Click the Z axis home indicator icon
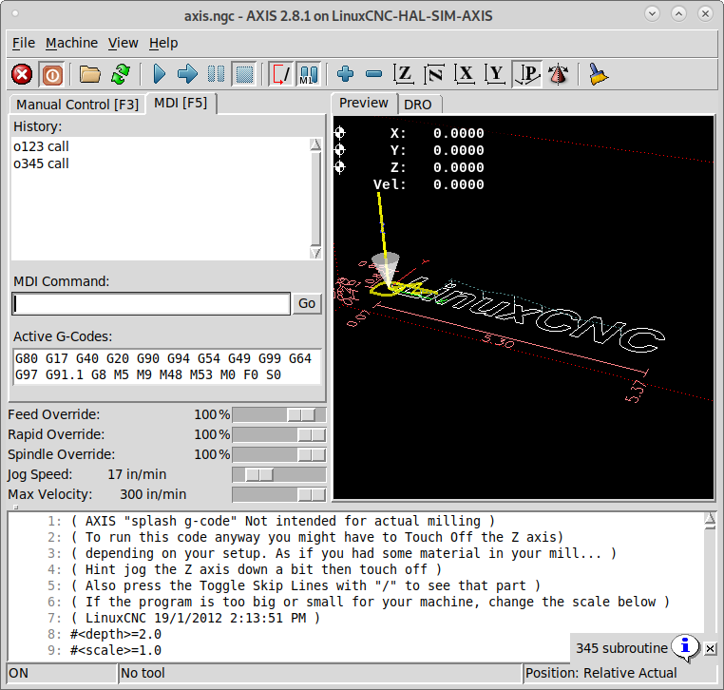724x690 pixels. click(x=340, y=167)
